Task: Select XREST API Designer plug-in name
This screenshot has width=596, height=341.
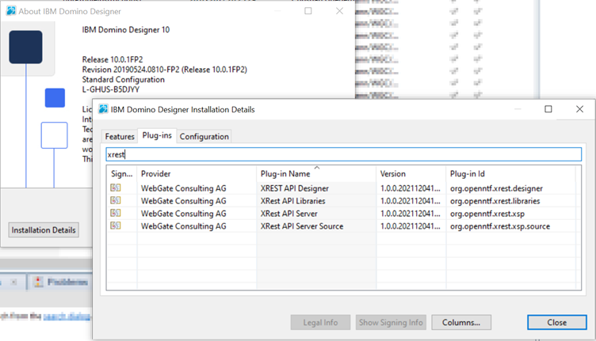Action: [x=295, y=188]
